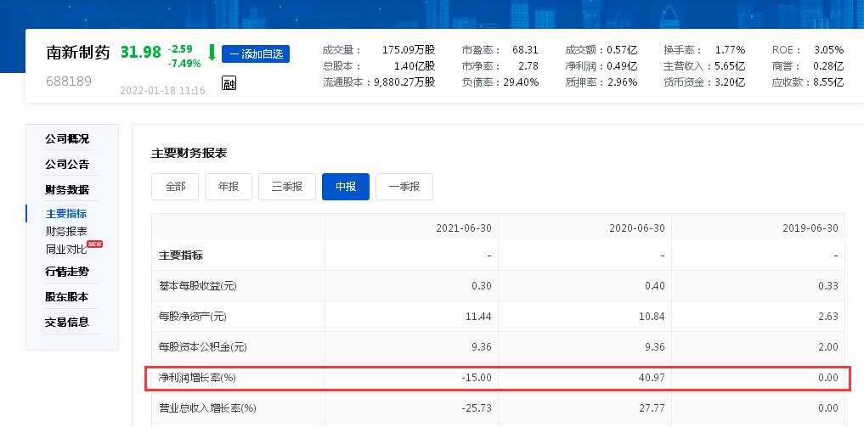864x427 pixels.
Task: Click the 2020-06-30 column header
Action: [x=637, y=228]
